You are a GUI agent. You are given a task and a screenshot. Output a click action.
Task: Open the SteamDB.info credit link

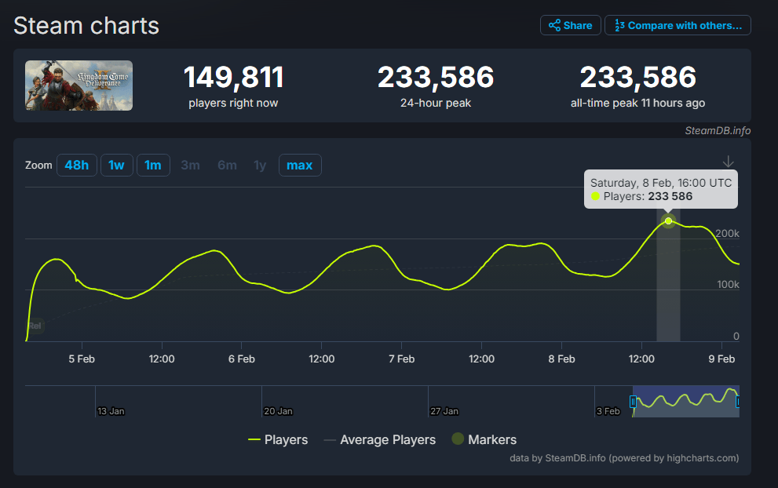tap(718, 130)
